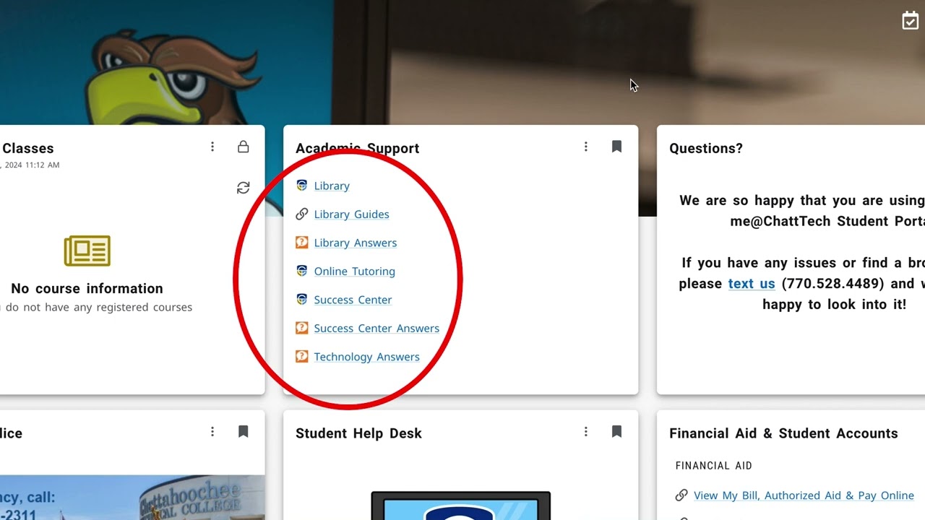This screenshot has width=925, height=520.
Task: Click the 'No course information' message
Action: point(87,289)
